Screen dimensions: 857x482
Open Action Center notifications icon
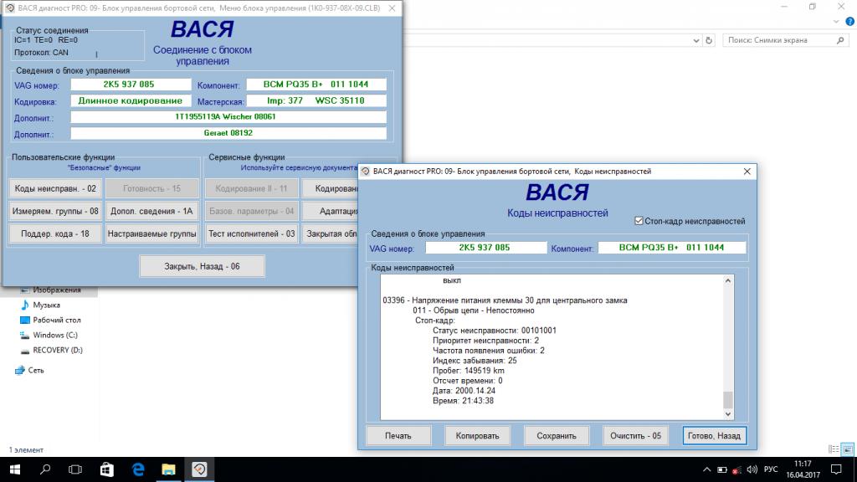point(836,469)
